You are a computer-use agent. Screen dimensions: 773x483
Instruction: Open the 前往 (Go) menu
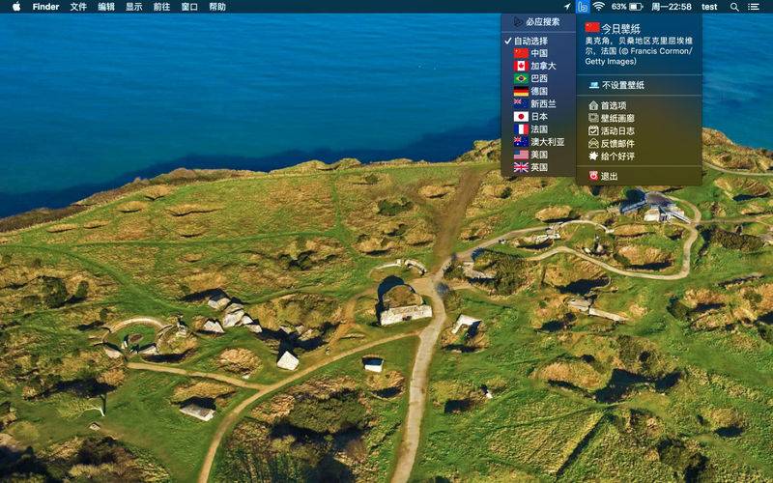(x=161, y=7)
